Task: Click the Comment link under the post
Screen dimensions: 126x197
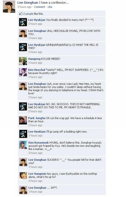Action: 40,7
